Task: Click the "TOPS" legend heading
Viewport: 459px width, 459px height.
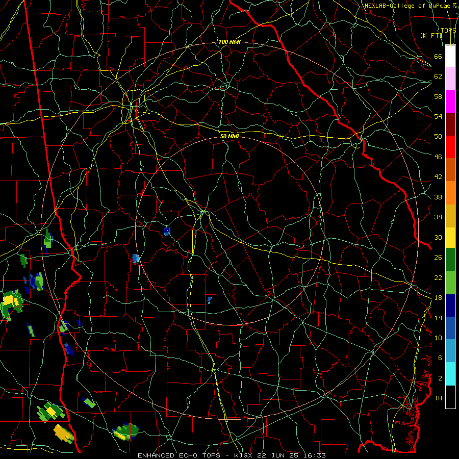Action: (x=448, y=30)
